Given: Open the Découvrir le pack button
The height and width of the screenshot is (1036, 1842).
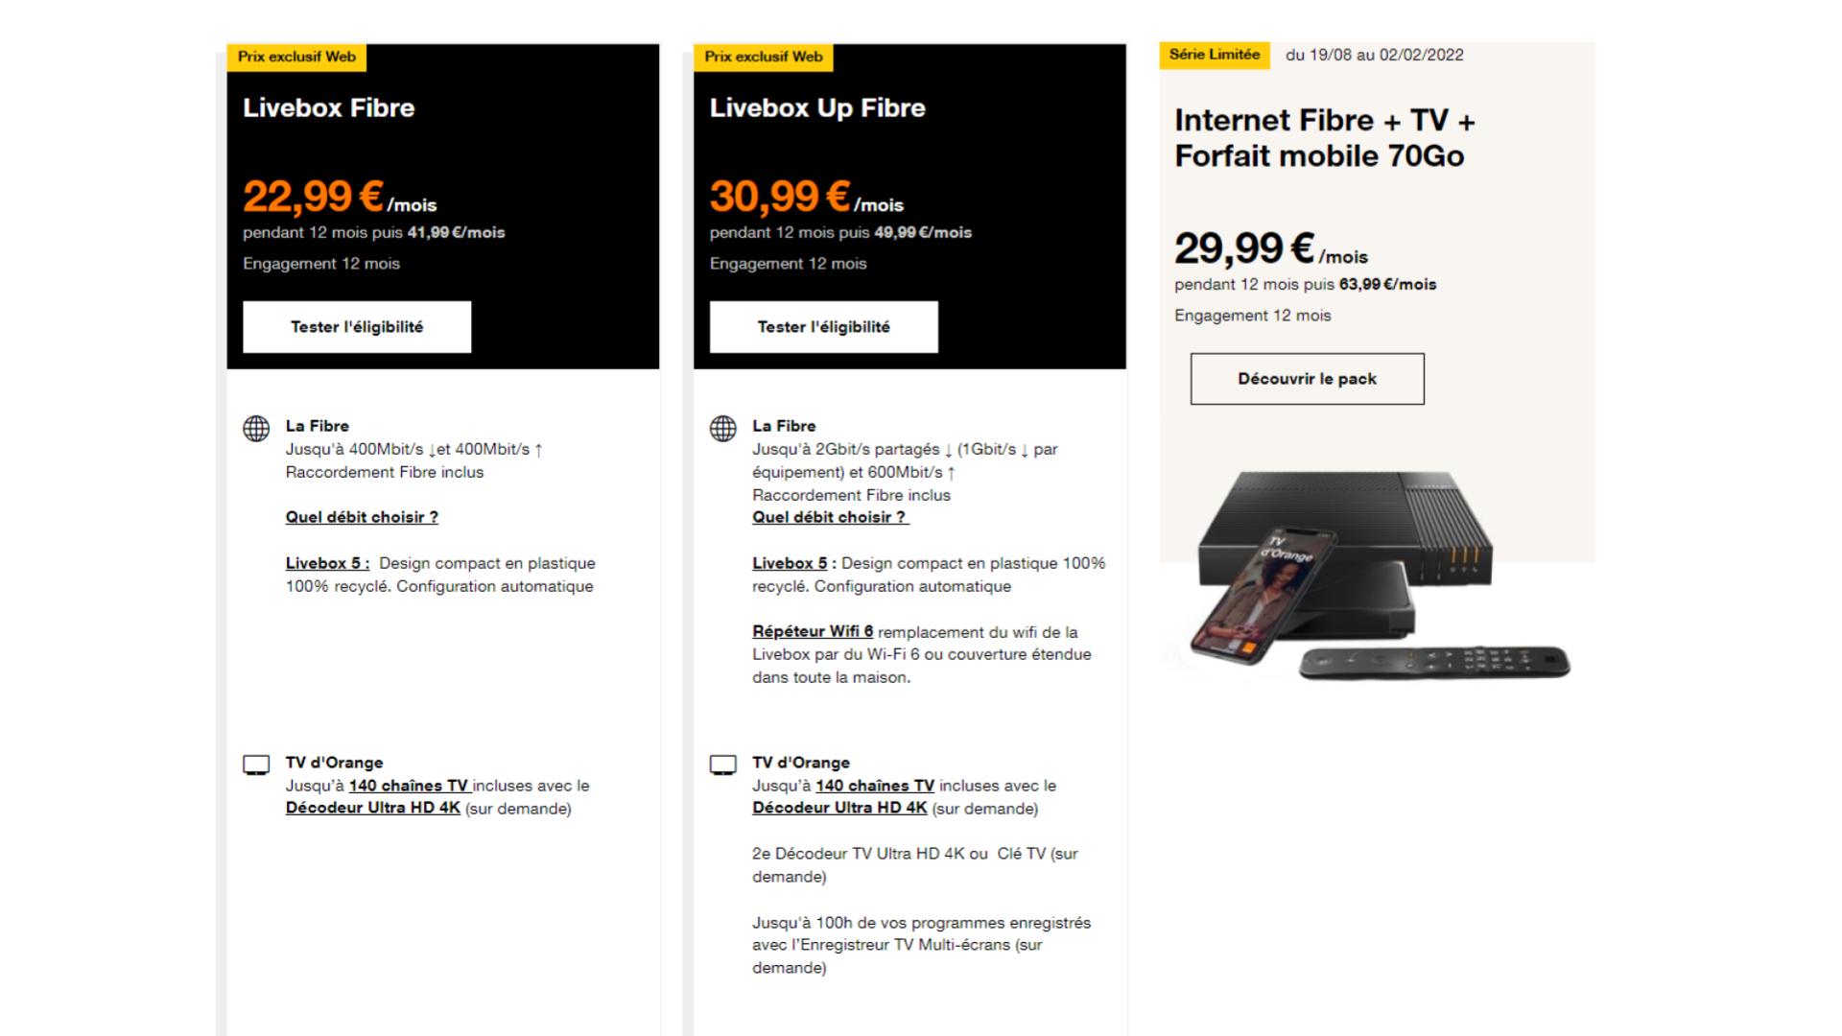Looking at the screenshot, I should pos(1308,379).
